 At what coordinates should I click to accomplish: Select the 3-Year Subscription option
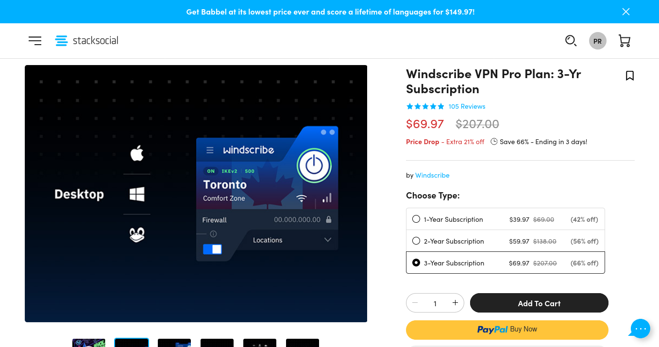[416, 263]
